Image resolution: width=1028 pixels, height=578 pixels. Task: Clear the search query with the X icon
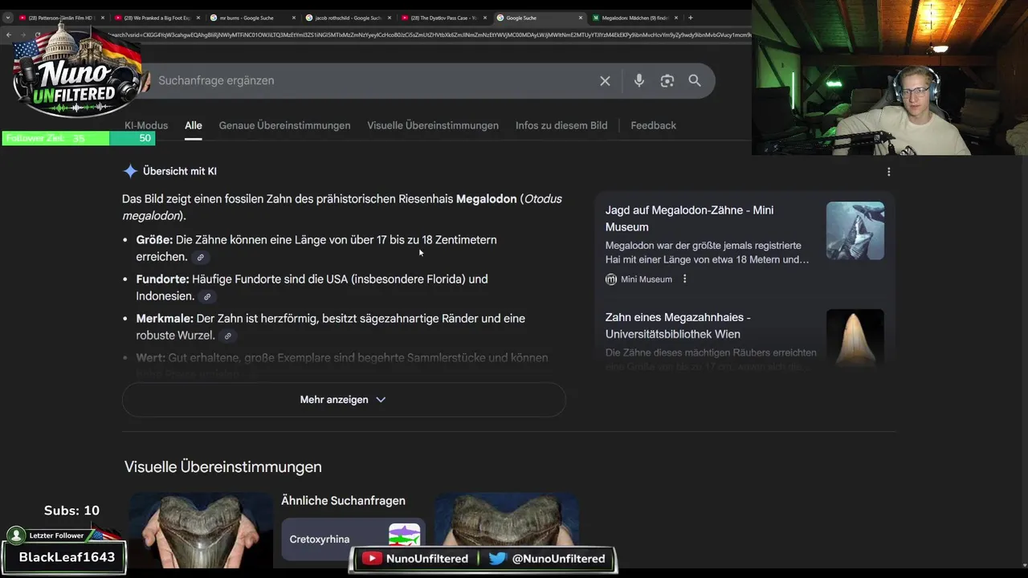coord(605,80)
